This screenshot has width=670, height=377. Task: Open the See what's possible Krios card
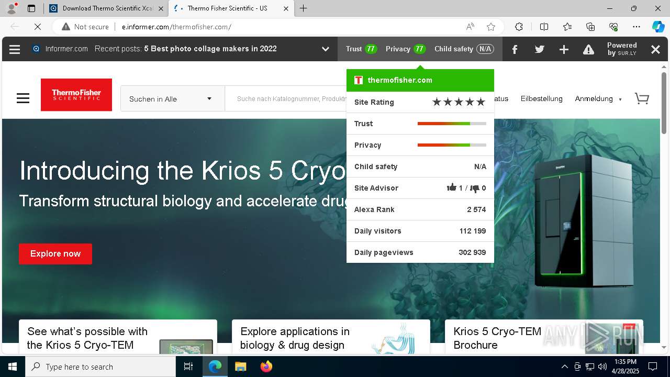coord(118,337)
